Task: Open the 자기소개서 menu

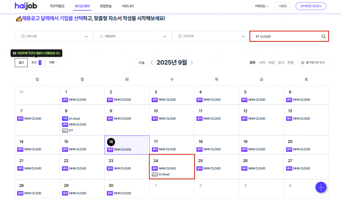Action: pos(82,6)
